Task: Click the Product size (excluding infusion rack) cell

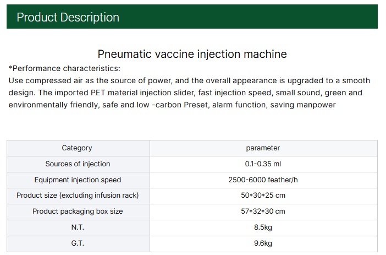Action: pyautogui.click(x=78, y=196)
